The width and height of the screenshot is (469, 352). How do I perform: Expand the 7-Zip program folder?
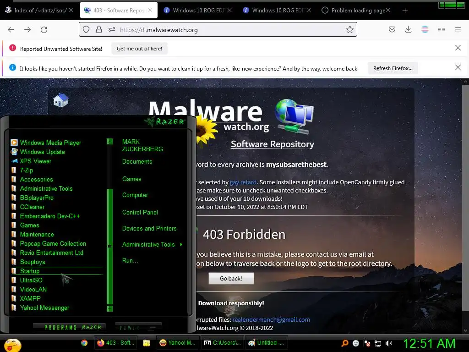(x=26, y=170)
